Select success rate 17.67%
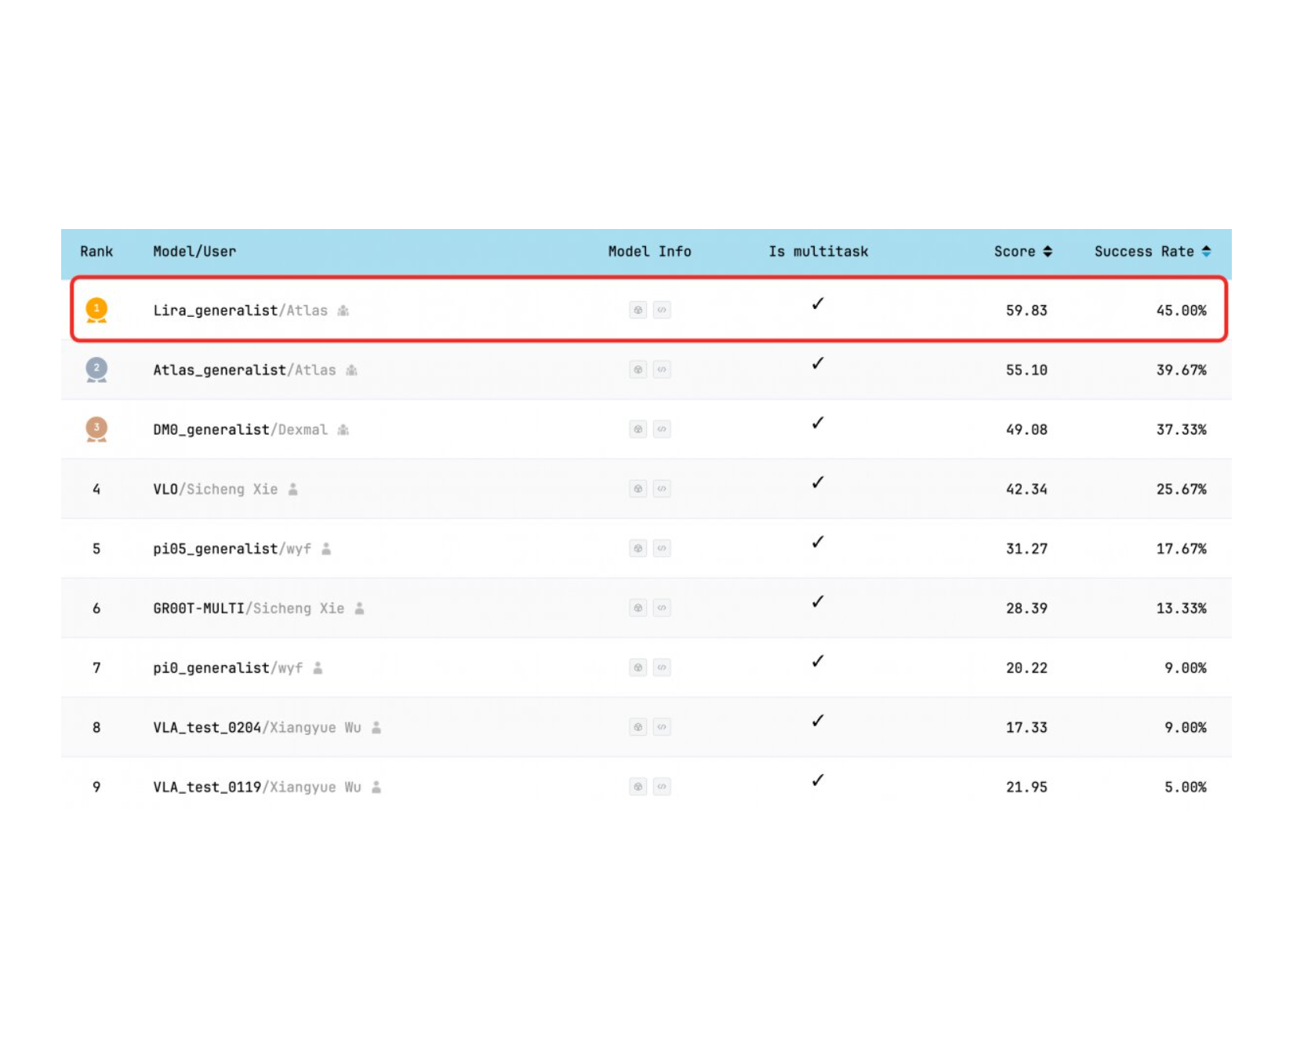The width and height of the screenshot is (1293, 1040). pos(1182,549)
